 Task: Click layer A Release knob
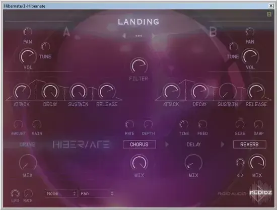click(107, 92)
